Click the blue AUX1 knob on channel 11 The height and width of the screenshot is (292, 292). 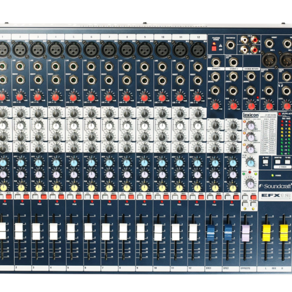click(x=180, y=164)
